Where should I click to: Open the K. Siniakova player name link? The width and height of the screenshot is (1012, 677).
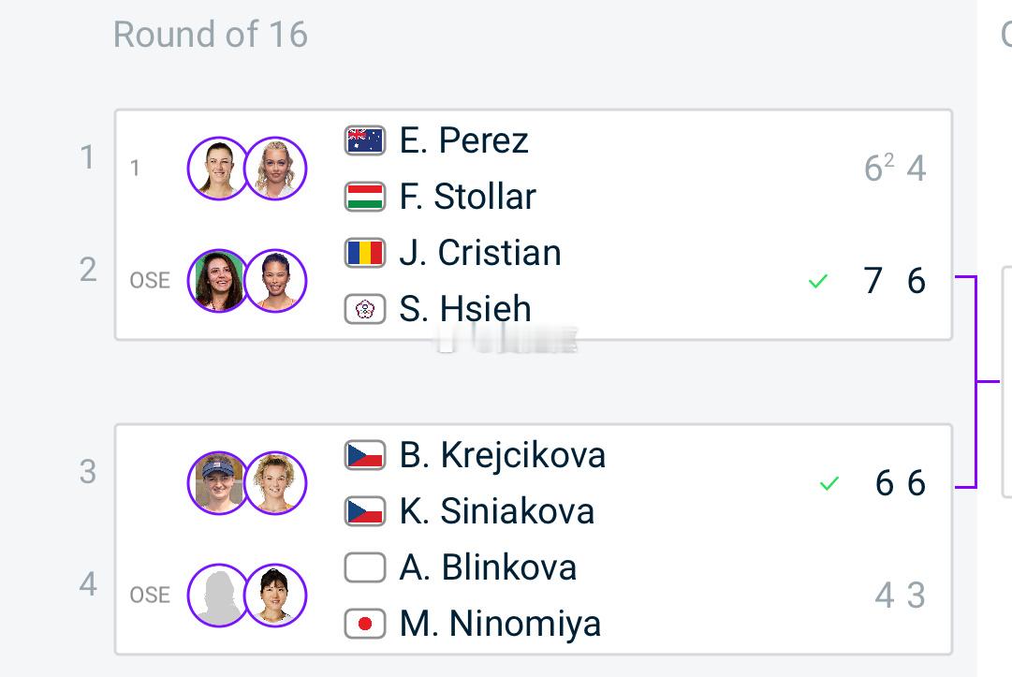496,511
